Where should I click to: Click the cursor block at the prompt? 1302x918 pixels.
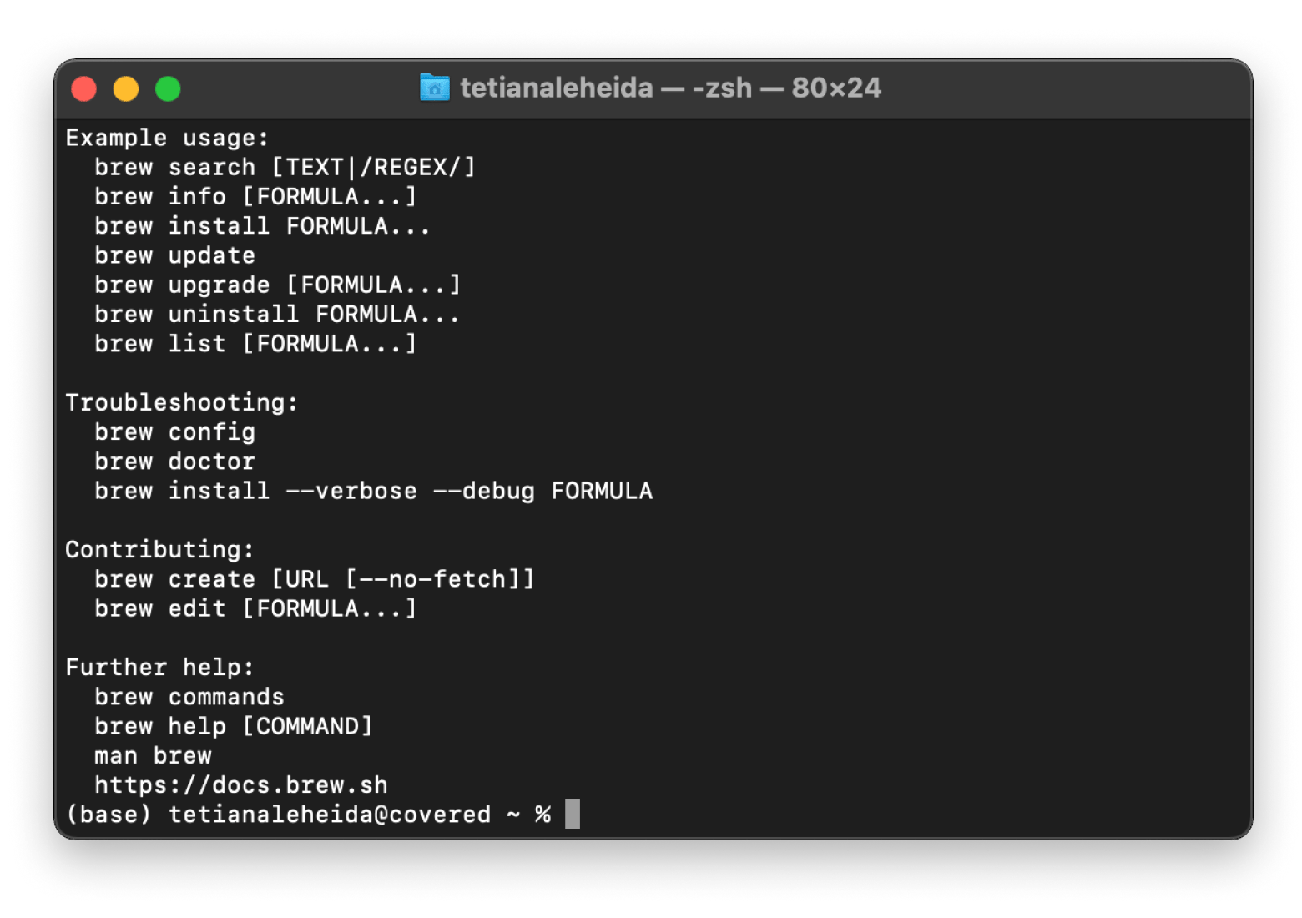point(572,815)
